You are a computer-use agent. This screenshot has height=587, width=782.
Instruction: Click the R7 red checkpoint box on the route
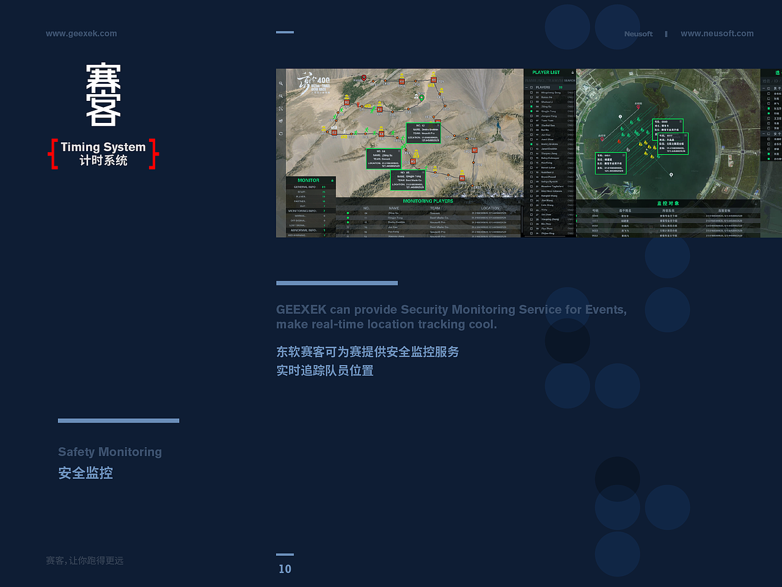[475, 150]
